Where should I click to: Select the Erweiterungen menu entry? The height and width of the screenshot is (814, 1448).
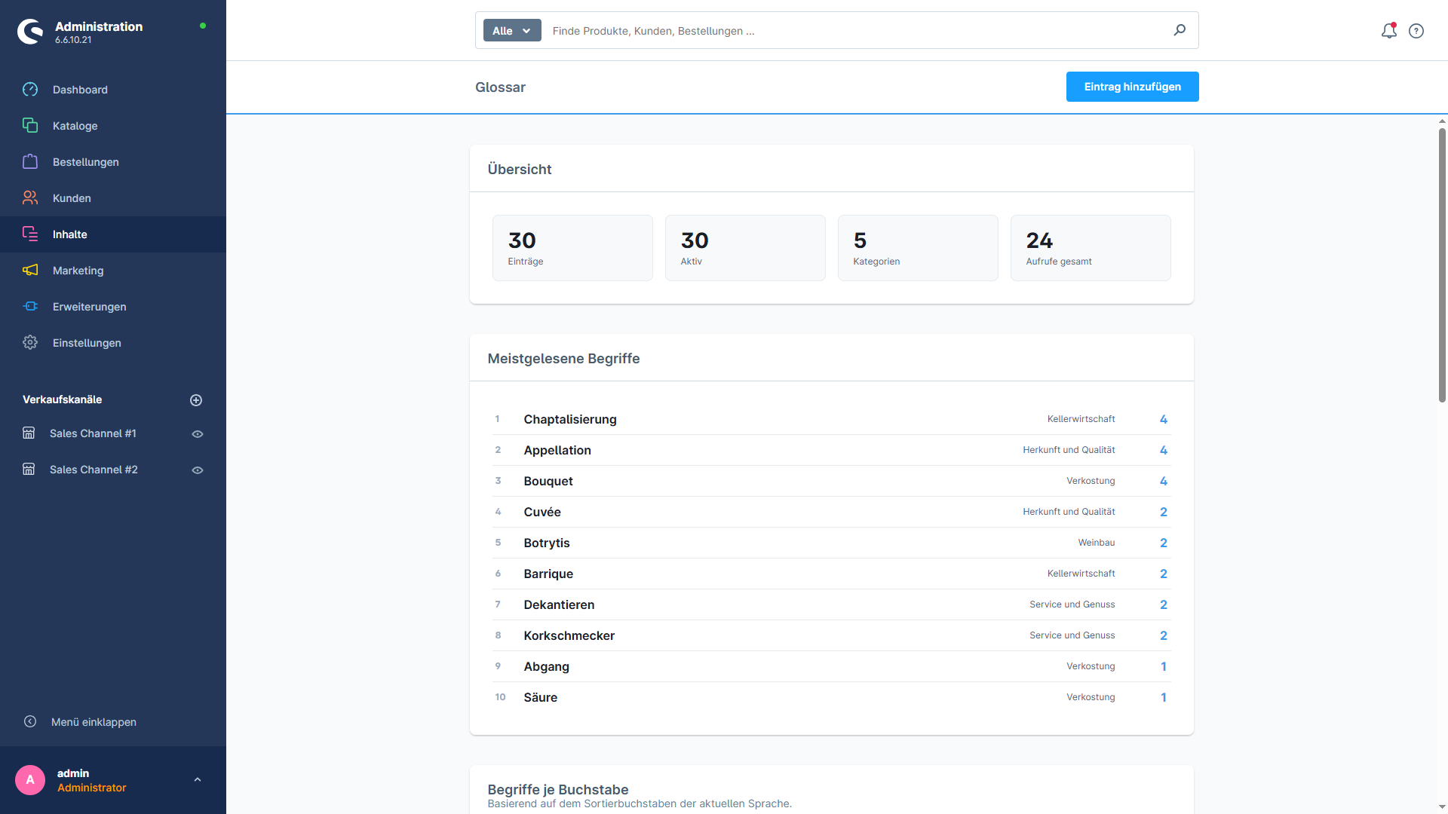point(113,307)
